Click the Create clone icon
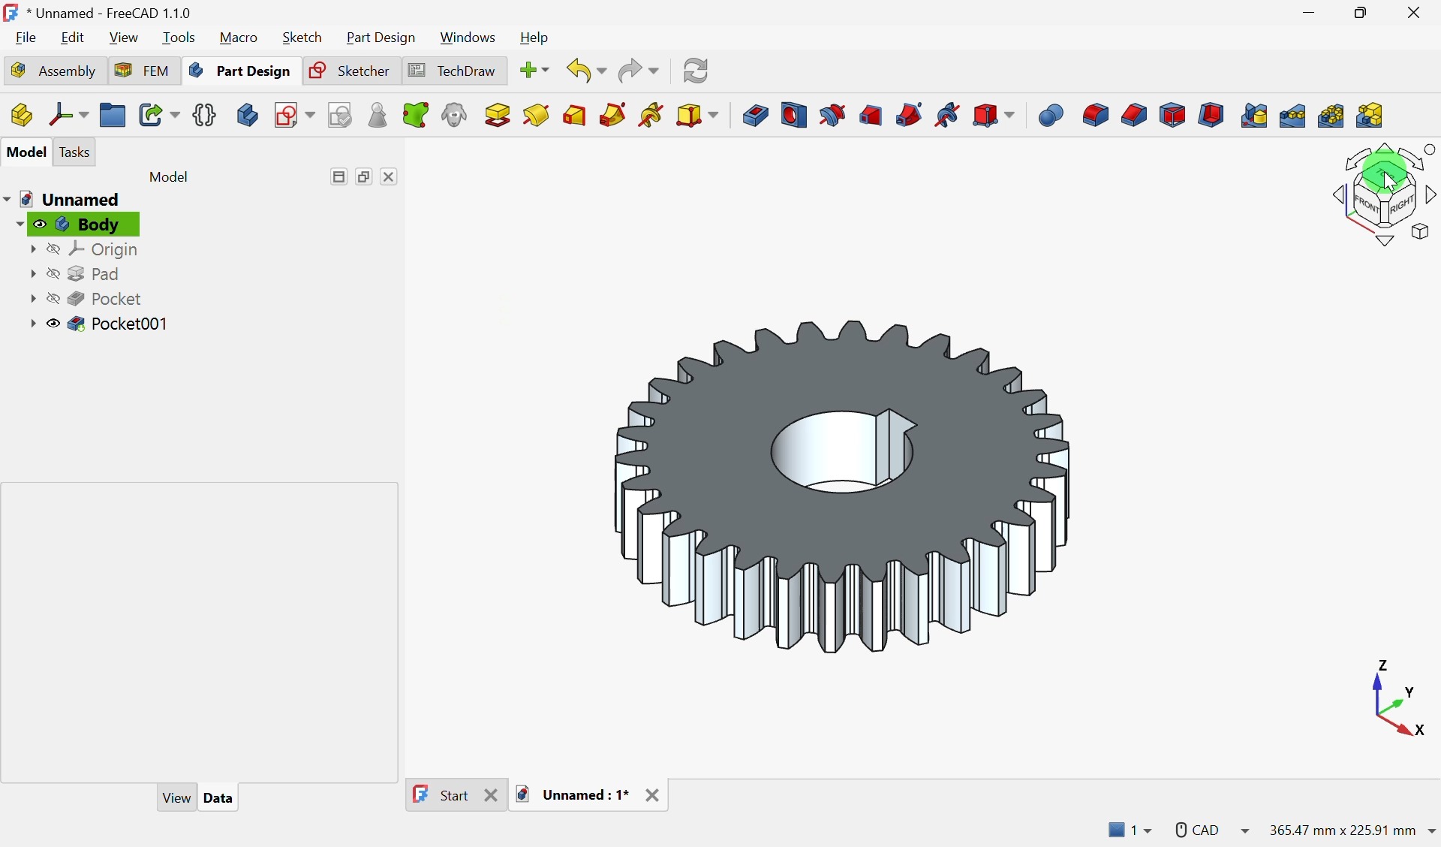 click(x=456, y=116)
